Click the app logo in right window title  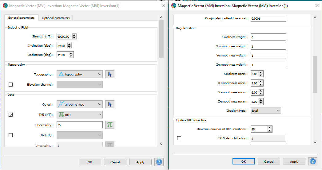(174, 6)
